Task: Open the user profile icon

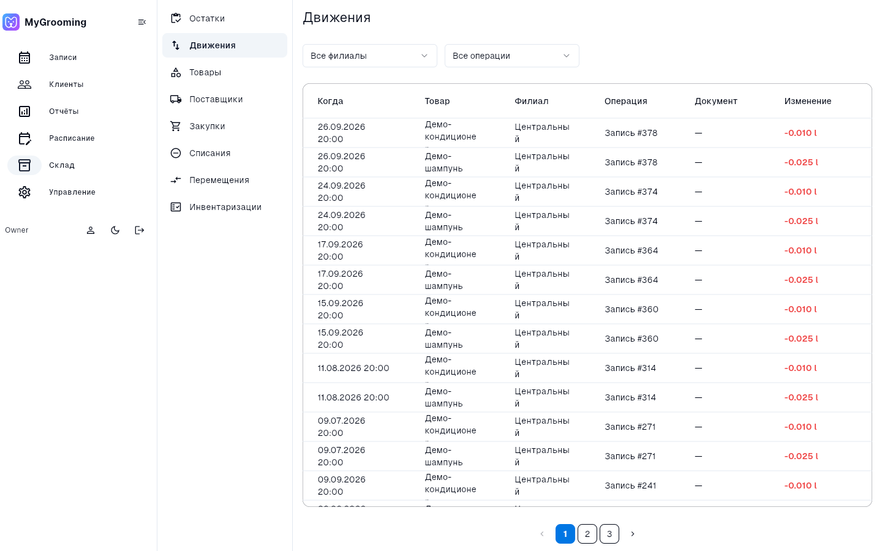Action: click(x=91, y=230)
